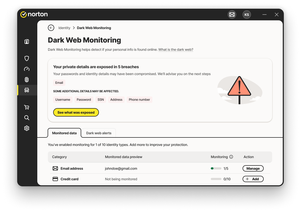Click the Address tag
The image size is (301, 212).
pyautogui.click(x=116, y=100)
